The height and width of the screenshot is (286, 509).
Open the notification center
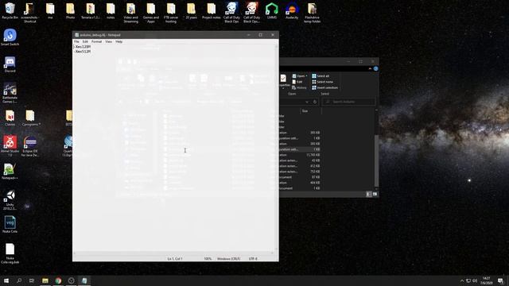[x=500, y=280]
